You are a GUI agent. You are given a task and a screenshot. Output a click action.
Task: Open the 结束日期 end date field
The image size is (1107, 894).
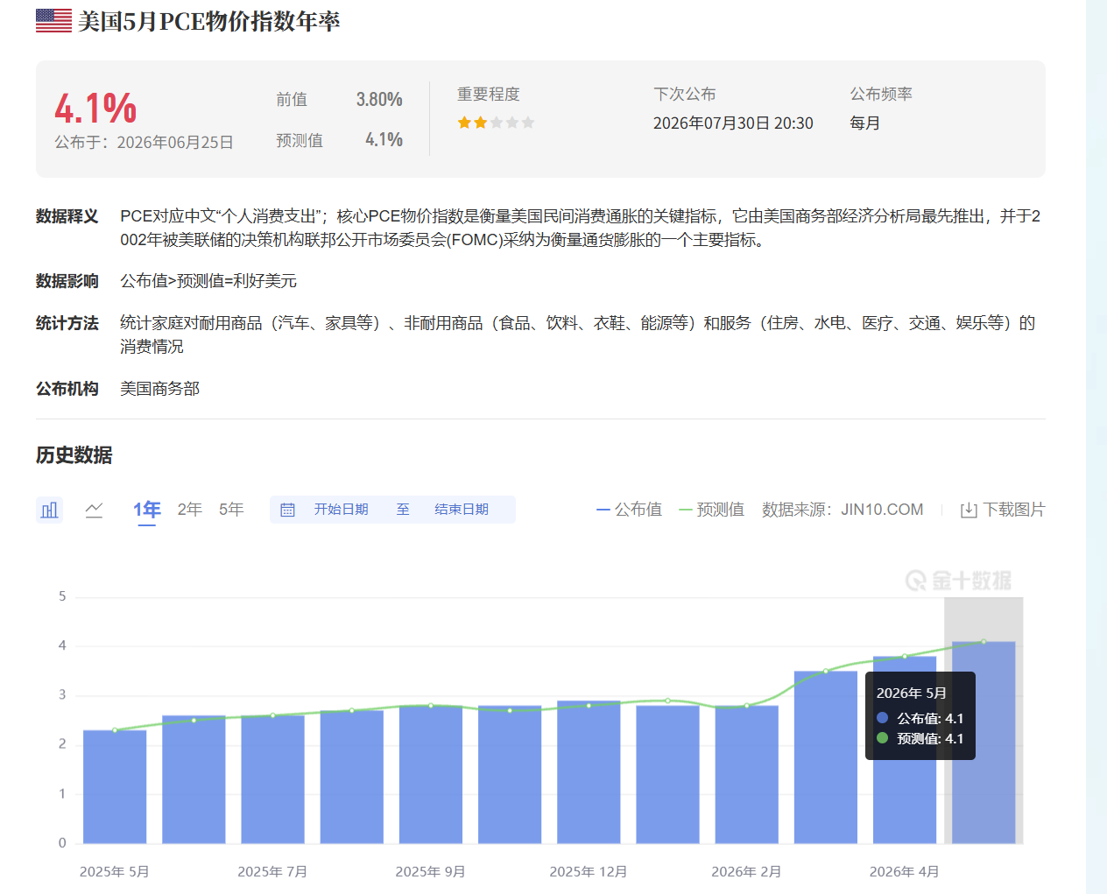462,510
